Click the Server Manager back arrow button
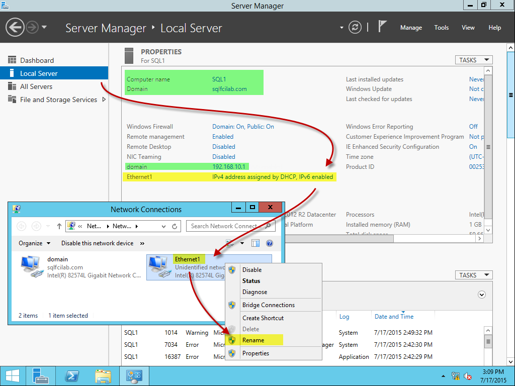The image size is (515, 386). click(x=15, y=27)
